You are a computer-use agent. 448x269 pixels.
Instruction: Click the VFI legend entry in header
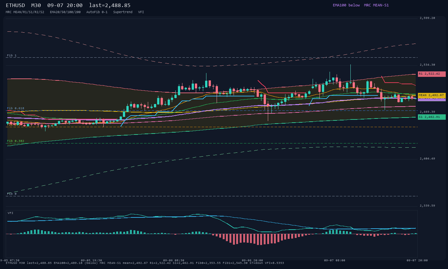pos(141,12)
